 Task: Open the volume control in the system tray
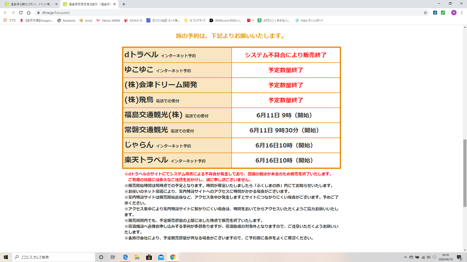428,257
